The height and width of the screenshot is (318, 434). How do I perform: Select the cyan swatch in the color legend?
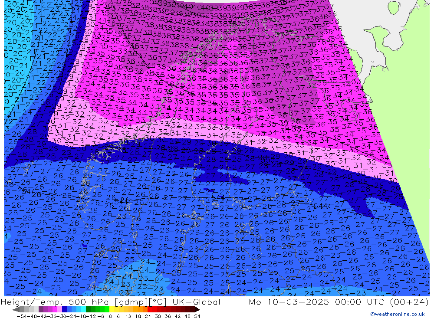tap(83, 309)
